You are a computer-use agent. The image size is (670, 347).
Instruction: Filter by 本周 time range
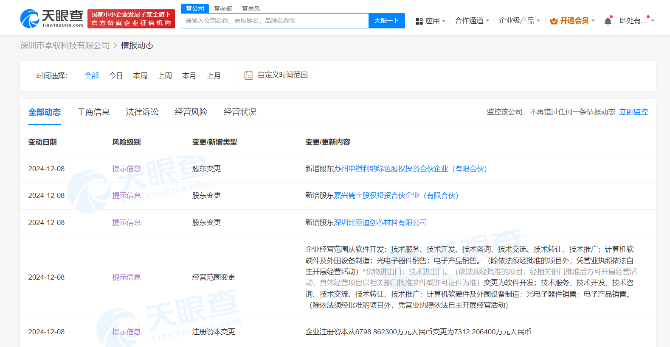140,76
